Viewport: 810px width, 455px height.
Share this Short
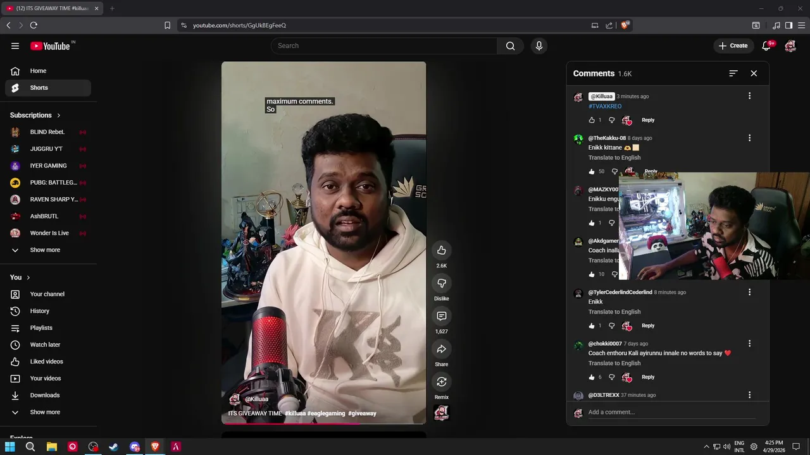click(x=442, y=349)
